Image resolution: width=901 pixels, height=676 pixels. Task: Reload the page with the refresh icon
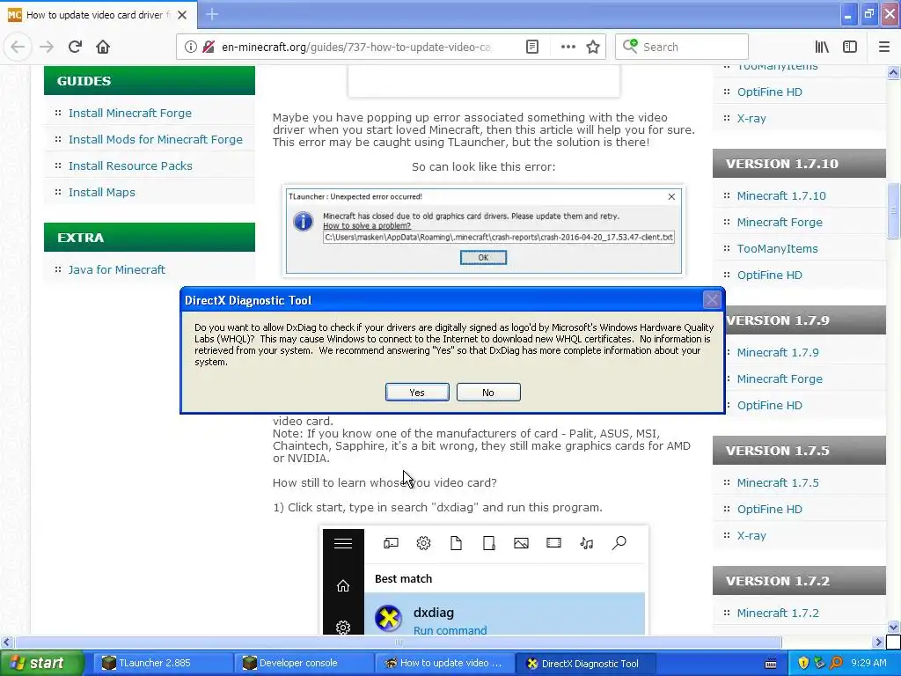(x=75, y=47)
